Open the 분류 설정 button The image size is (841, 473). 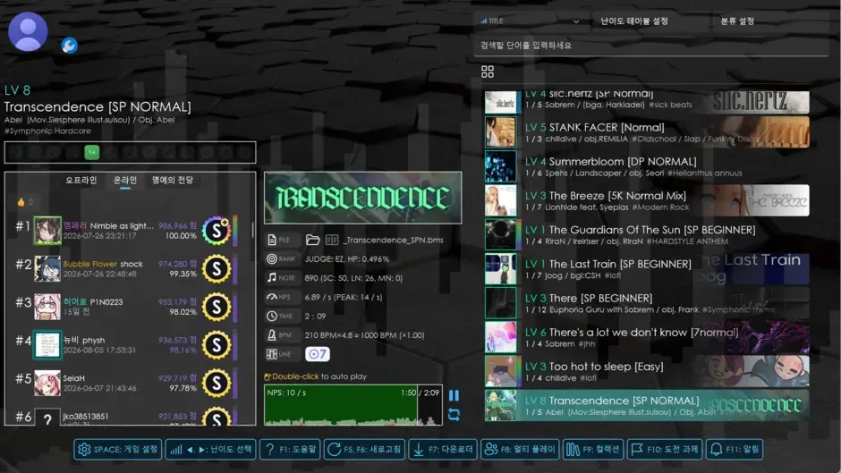pos(737,21)
